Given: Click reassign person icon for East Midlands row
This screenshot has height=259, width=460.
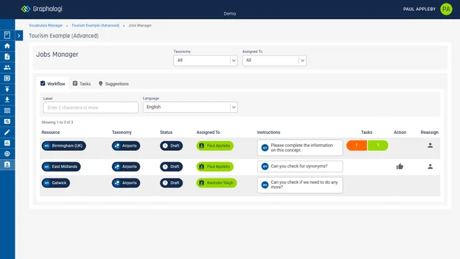Looking at the screenshot, I should (430, 166).
